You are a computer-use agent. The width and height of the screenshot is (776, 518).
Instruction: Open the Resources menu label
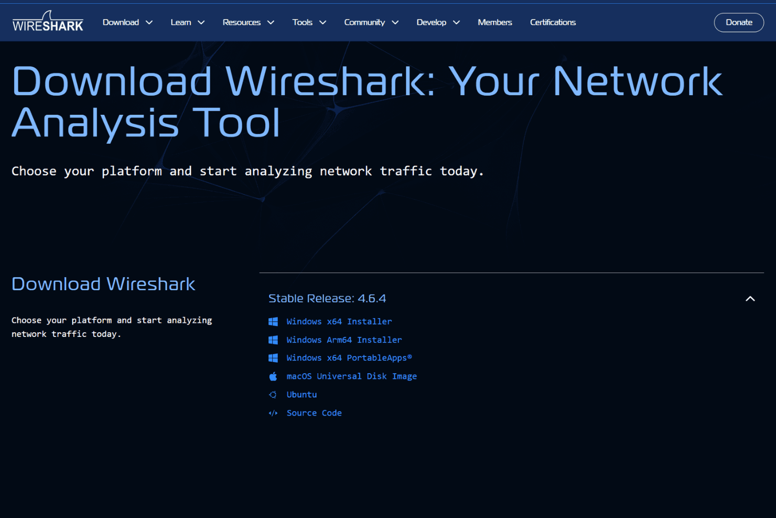[241, 22]
